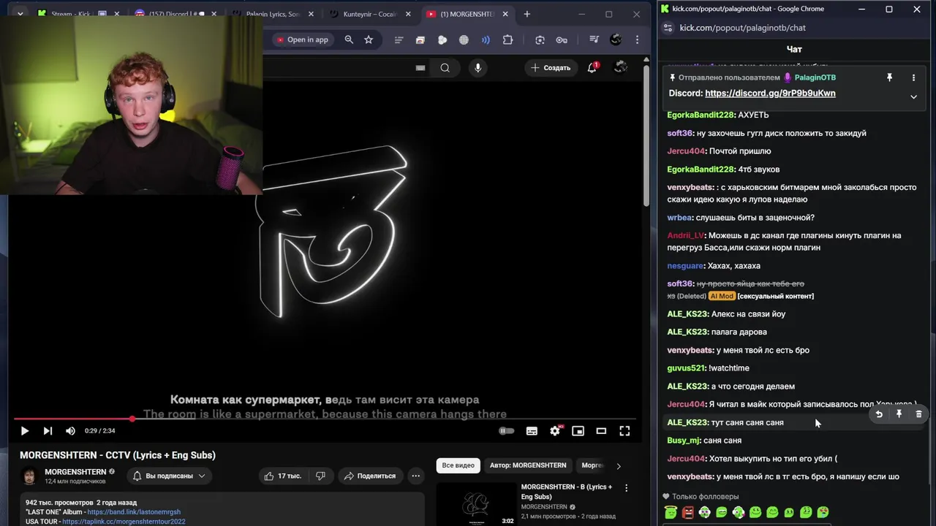Dislike the MORGENSHTERN CCTV video
The image size is (936, 526).
[x=320, y=476]
